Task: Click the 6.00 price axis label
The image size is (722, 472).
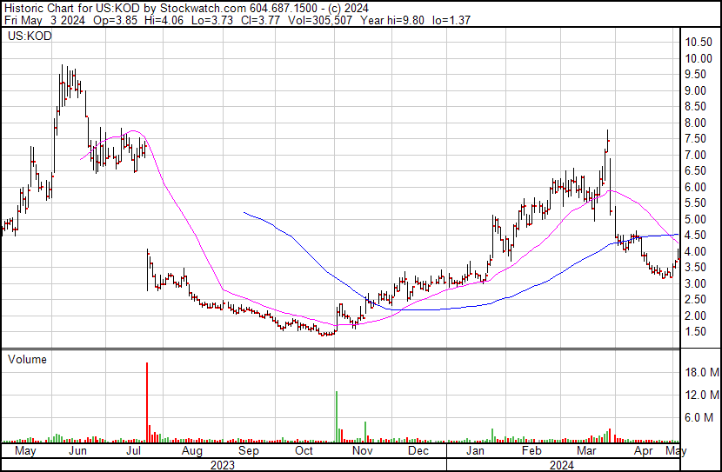Action: point(695,187)
